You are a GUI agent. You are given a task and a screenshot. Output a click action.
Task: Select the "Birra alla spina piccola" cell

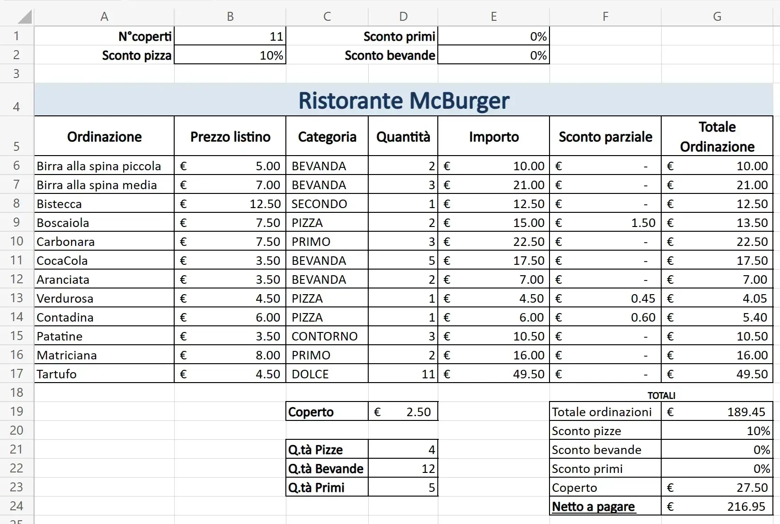104,166
